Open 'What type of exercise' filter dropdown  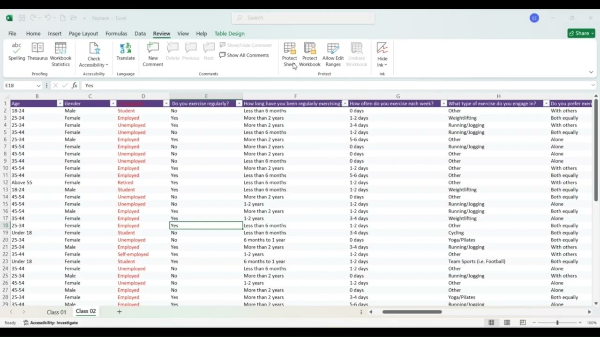pyautogui.click(x=546, y=103)
